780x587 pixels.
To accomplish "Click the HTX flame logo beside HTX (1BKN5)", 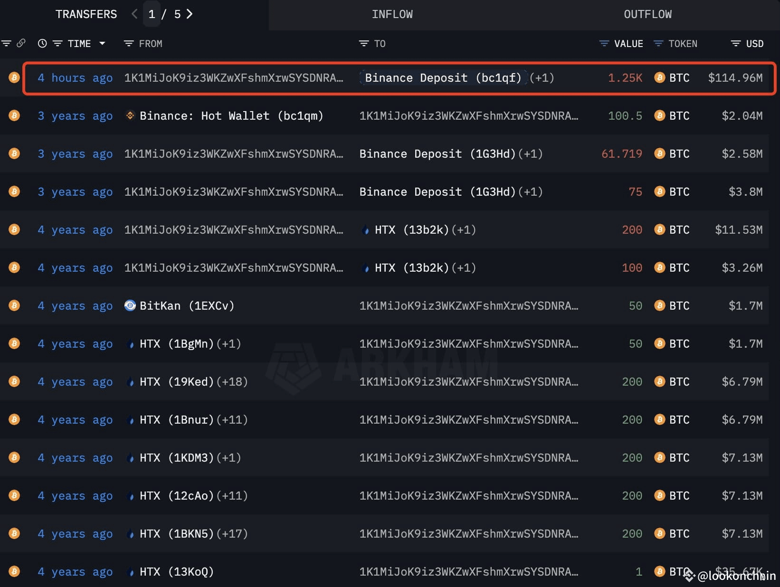I will click(x=131, y=534).
